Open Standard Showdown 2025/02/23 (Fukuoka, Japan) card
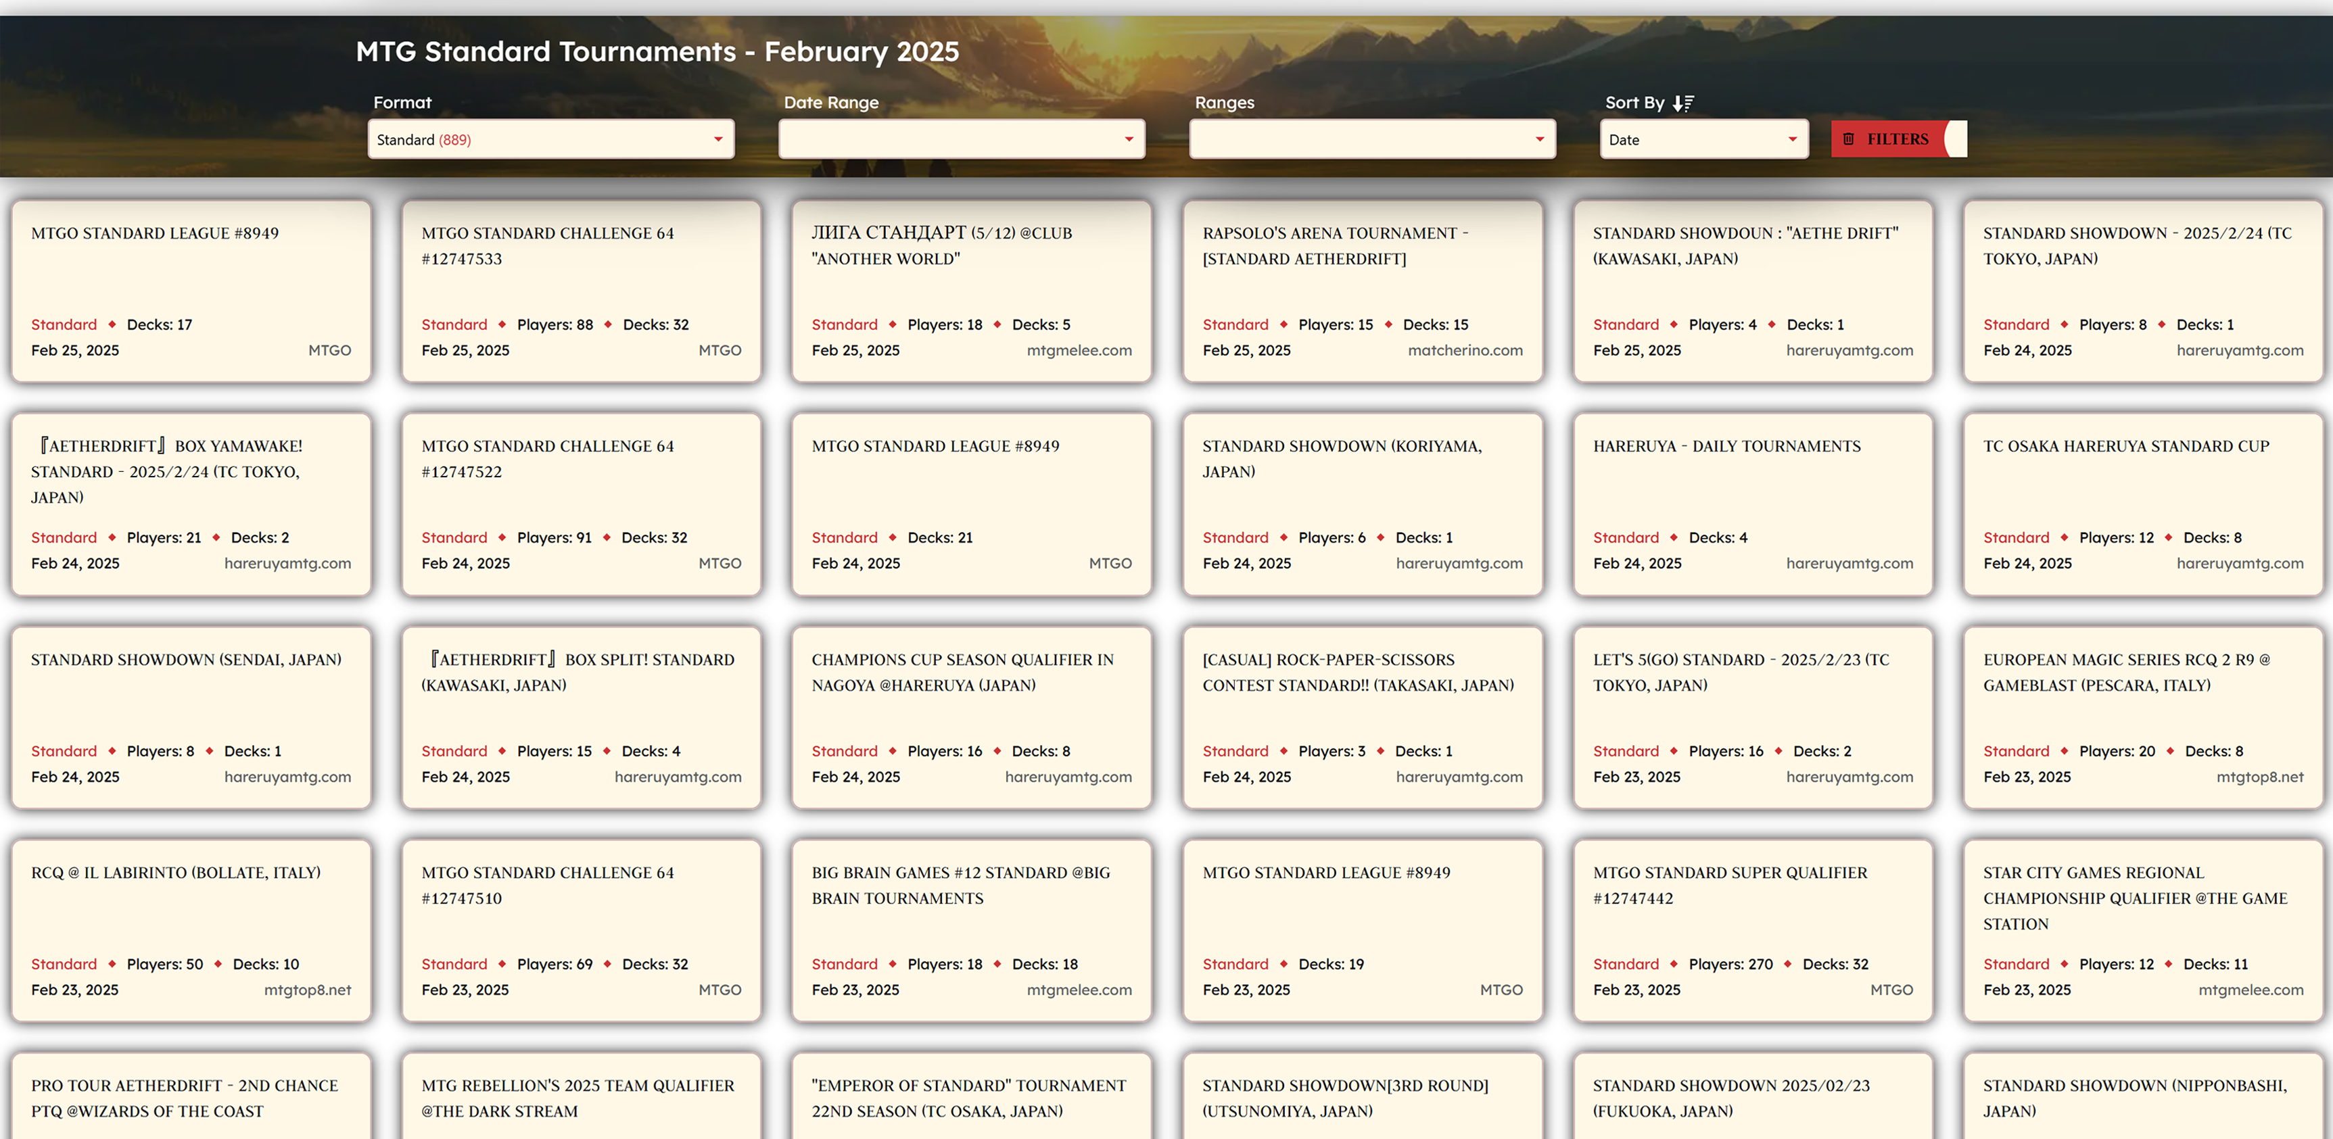 pyautogui.click(x=1753, y=1096)
